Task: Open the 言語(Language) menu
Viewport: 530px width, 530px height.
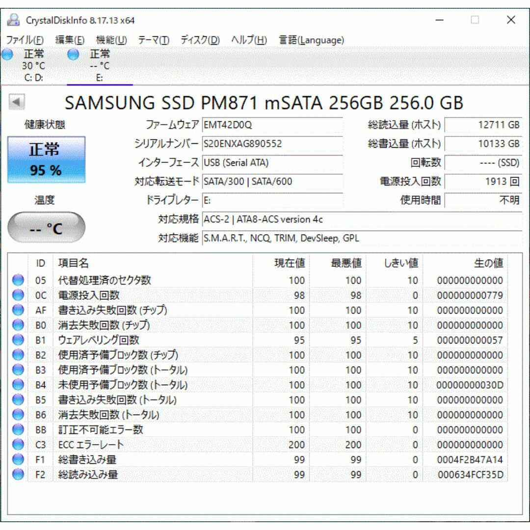Action: click(311, 40)
